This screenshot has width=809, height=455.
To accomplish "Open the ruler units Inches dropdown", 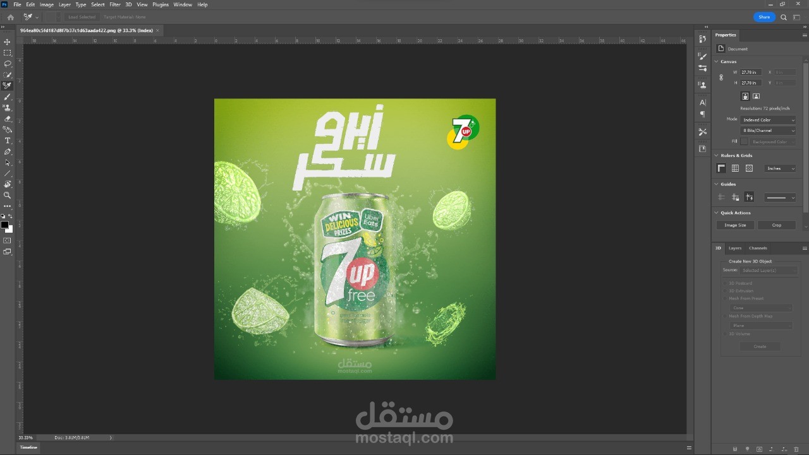I will (x=781, y=168).
